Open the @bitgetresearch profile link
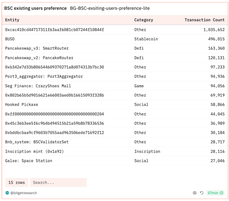This screenshot has height=201, width=229. coord(23,193)
